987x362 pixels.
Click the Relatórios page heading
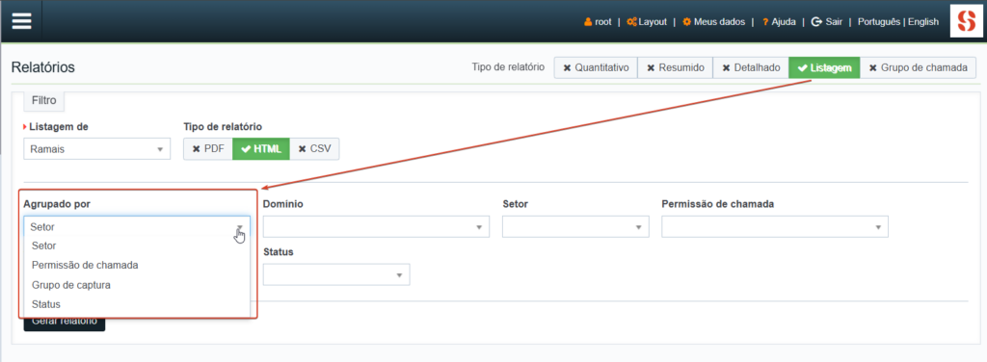pyautogui.click(x=43, y=67)
